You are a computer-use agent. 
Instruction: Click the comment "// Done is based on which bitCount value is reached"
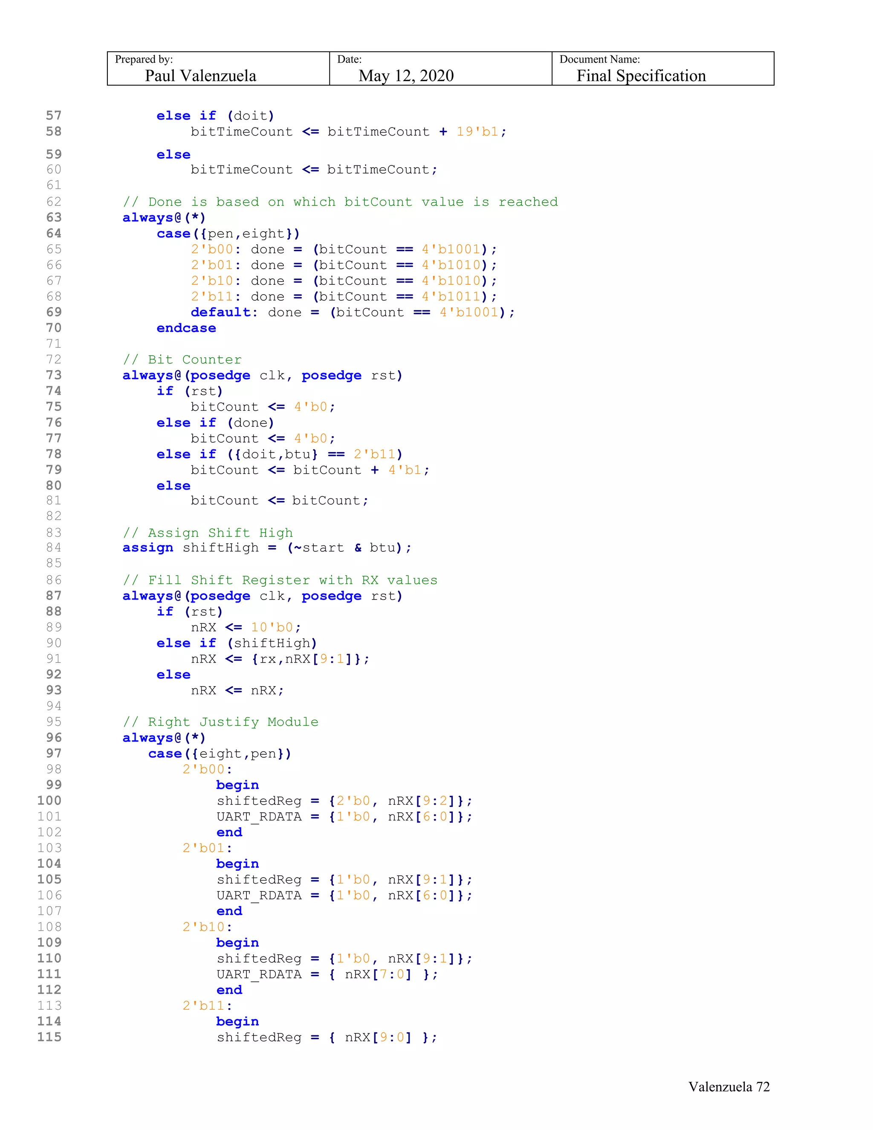[341, 202]
